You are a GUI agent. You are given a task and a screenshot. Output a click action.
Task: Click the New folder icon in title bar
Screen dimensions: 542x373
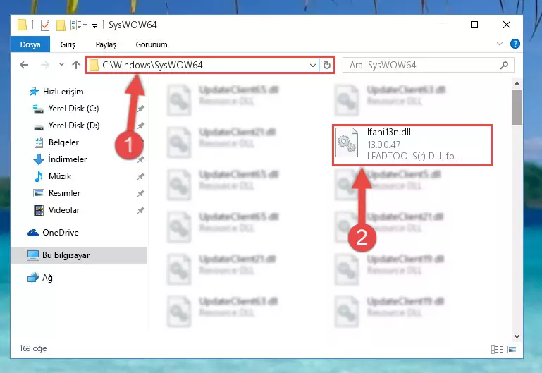tap(61, 25)
